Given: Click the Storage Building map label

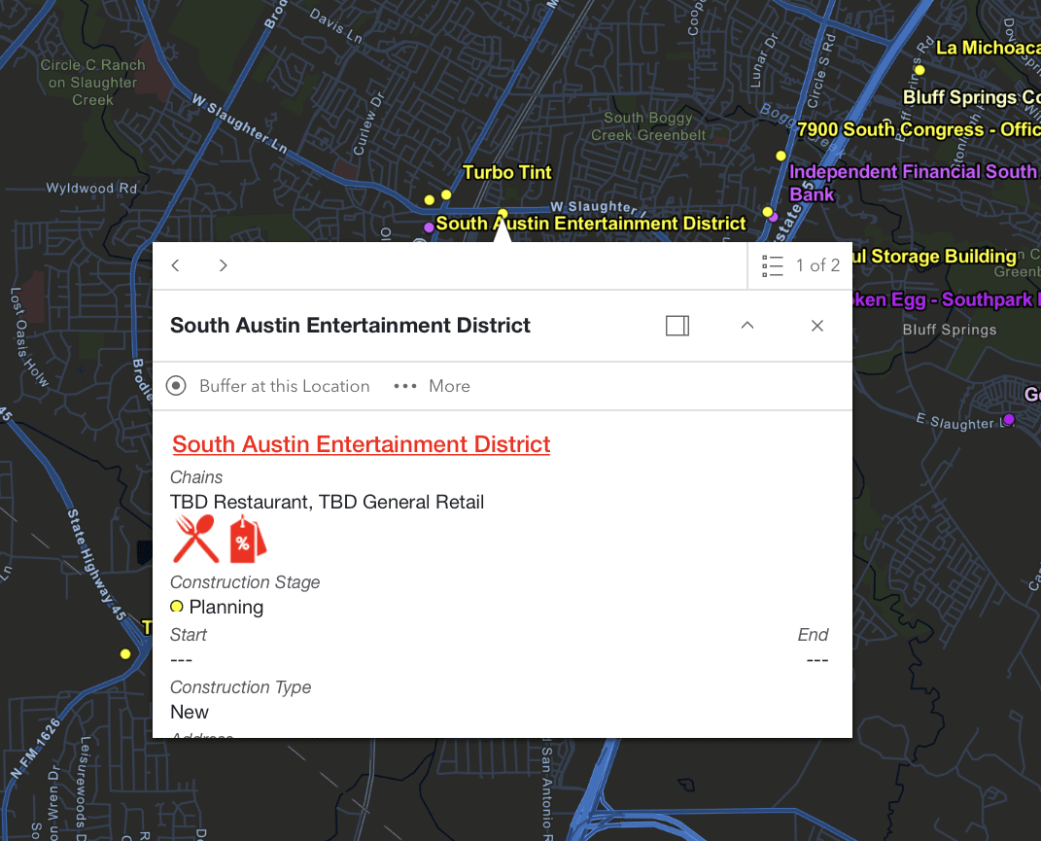Looking at the screenshot, I should point(935,257).
